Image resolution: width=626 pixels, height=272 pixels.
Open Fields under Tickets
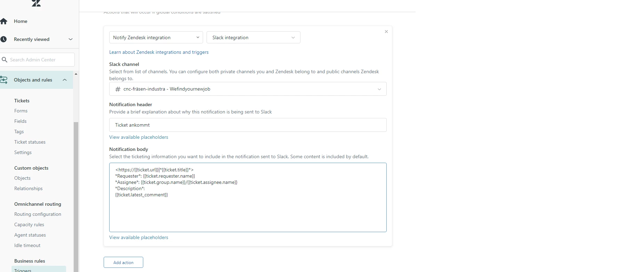coord(21,121)
